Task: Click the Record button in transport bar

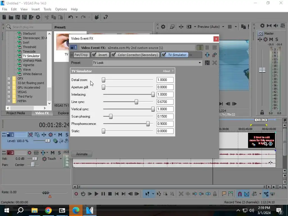Action: [x=76, y=194]
